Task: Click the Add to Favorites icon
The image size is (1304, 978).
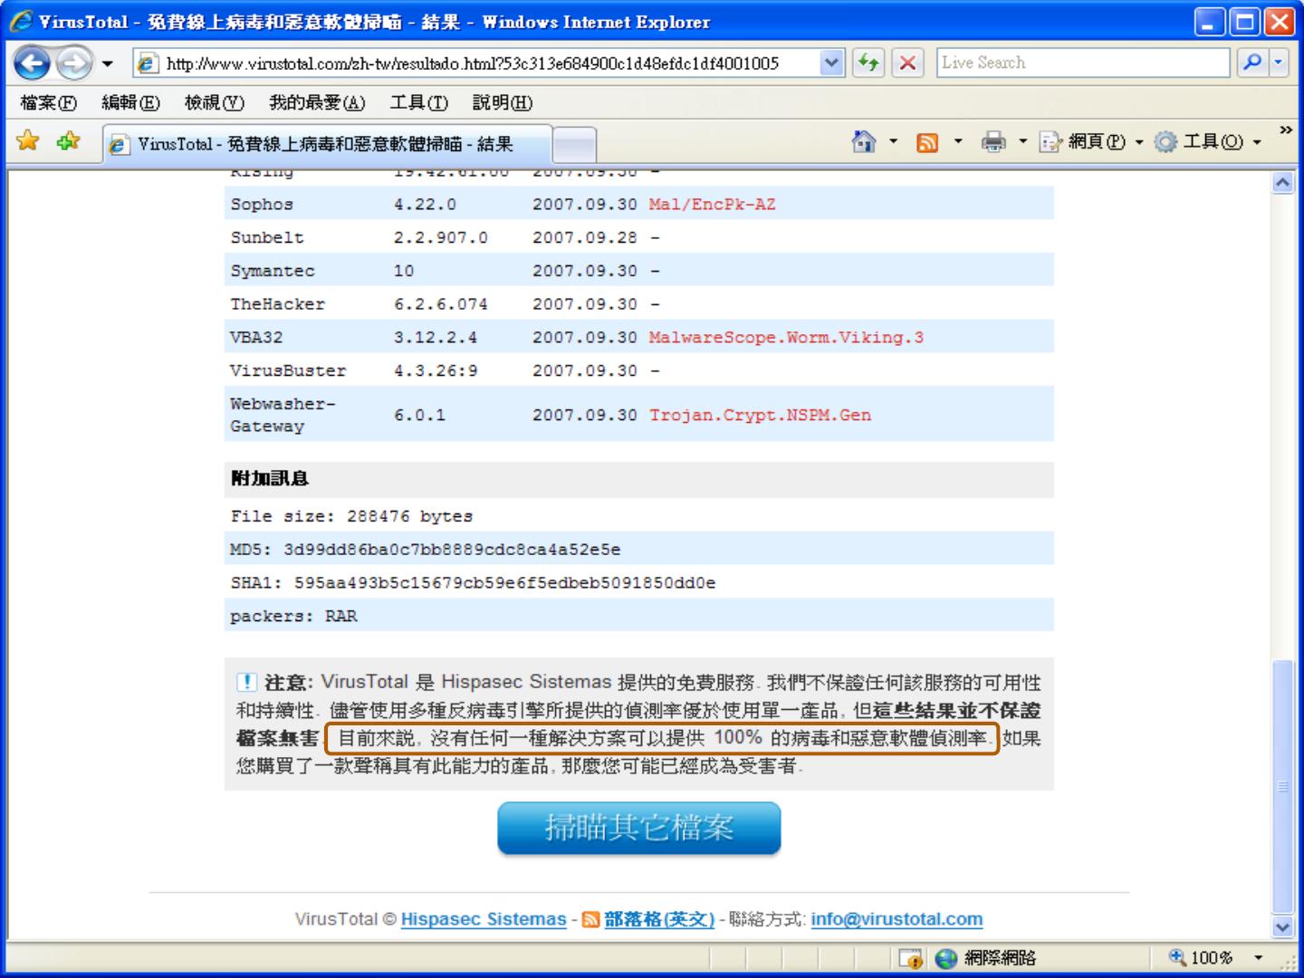Action: [x=69, y=141]
